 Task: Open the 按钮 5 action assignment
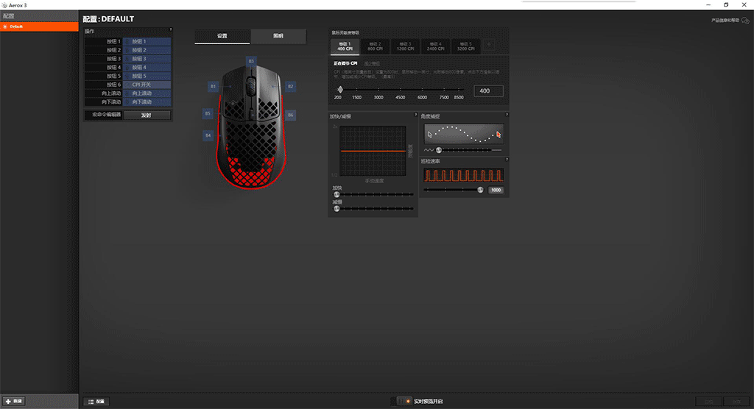[147, 76]
